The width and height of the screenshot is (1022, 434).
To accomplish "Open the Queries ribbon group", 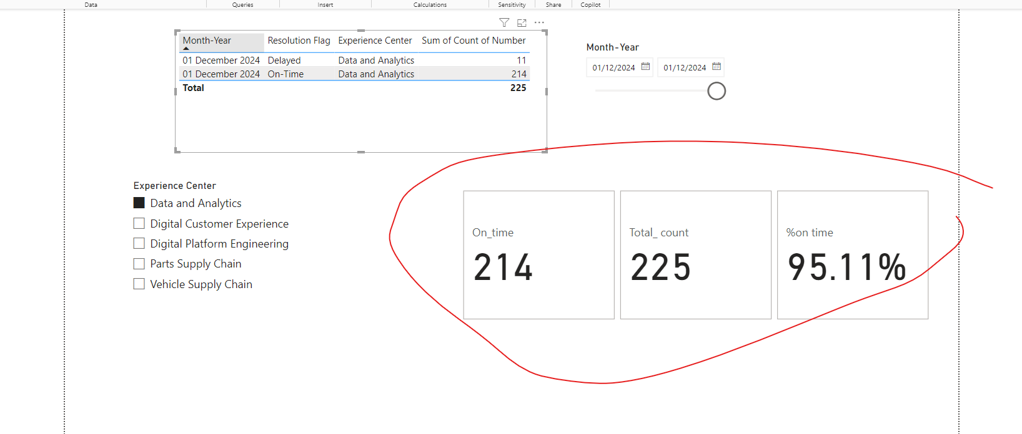I will pos(242,4).
